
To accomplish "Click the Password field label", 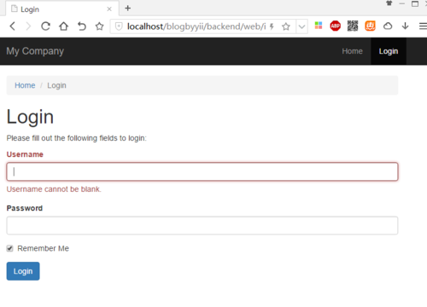I will point(25,208).
